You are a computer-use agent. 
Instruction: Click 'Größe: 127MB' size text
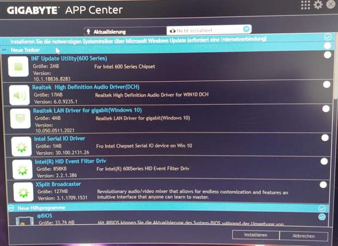(x=53, y=191)
